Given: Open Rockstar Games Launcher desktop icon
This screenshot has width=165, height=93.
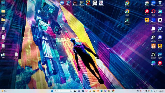Looking at the screenshot, I should pyautogui.click(x=147, y=21).
